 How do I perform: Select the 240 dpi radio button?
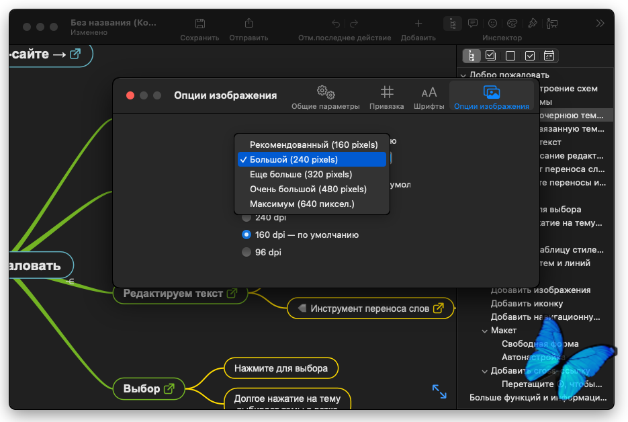(246, 218)
